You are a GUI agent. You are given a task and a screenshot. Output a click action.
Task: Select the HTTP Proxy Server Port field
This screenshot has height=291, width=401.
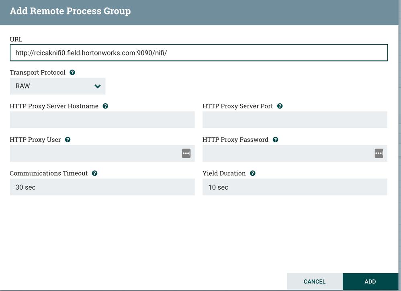(295, 120)
